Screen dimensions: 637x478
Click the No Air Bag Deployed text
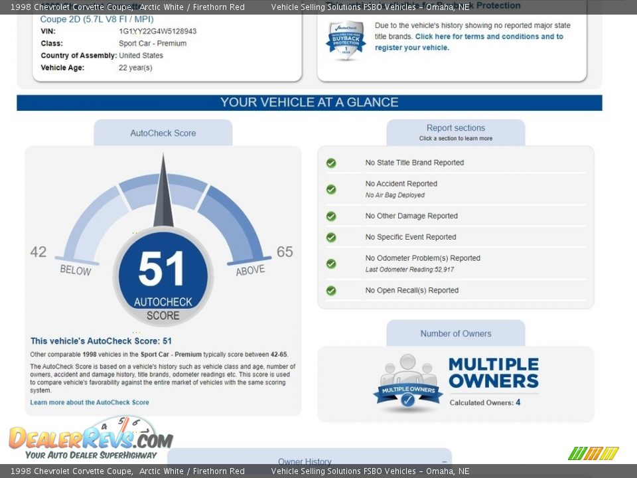click(x=395, y=195)
